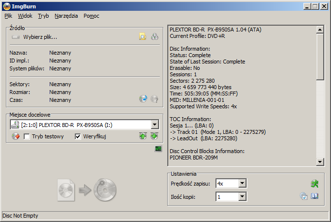The height and width of the screenshot is (222, 331).
Task: Open the Plik menu
Action: [8, 16]
